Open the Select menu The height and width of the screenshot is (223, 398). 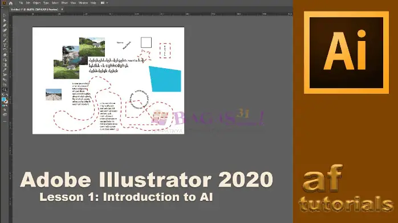point(55,3)
